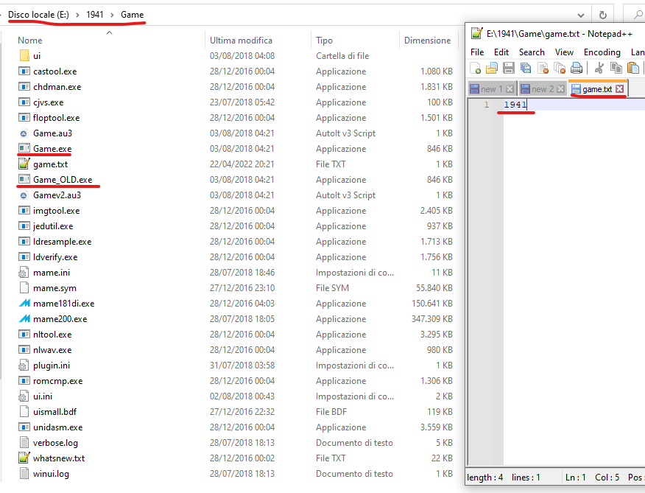
Task: Open the Encoding menu in Notepad++
Action: (x=602, y=52)
